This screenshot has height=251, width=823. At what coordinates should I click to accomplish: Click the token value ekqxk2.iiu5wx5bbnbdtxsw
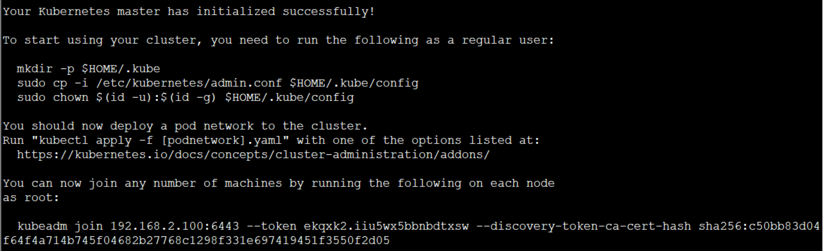point(386,226)
